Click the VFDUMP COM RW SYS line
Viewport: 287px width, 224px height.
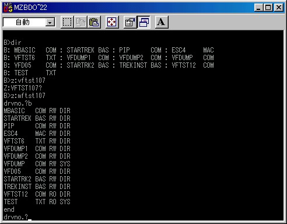[37, 164]
